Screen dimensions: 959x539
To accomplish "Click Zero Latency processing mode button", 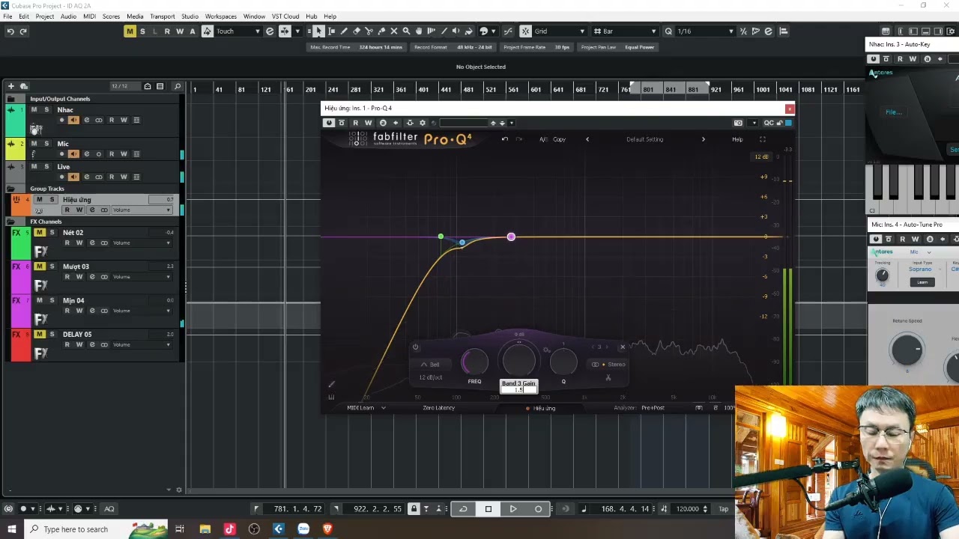I will pyautogui.click(x=439, y=408).
